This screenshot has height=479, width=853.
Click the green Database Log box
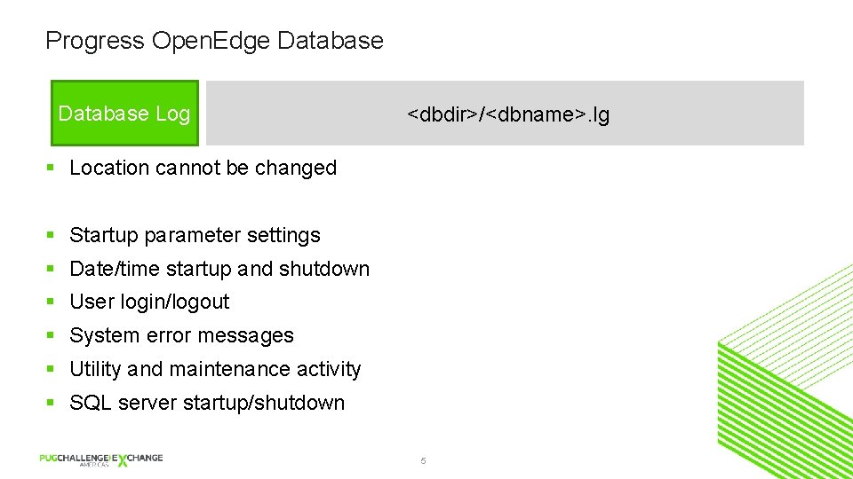124,114
